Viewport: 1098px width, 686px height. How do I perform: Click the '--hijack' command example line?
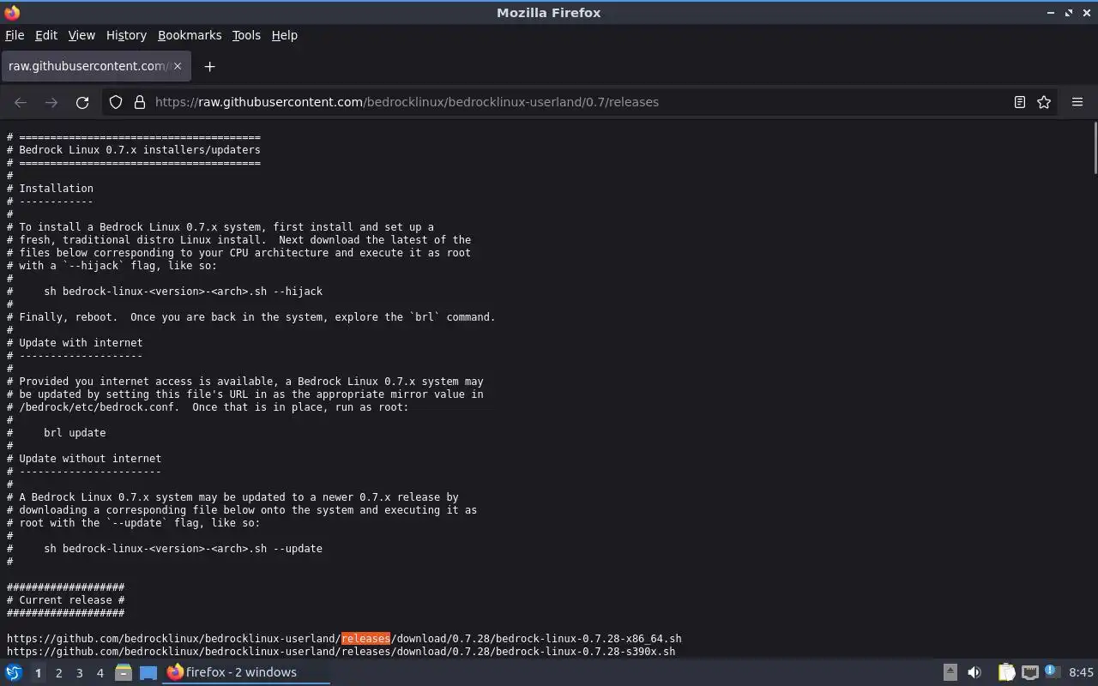[x=183, y=292]
